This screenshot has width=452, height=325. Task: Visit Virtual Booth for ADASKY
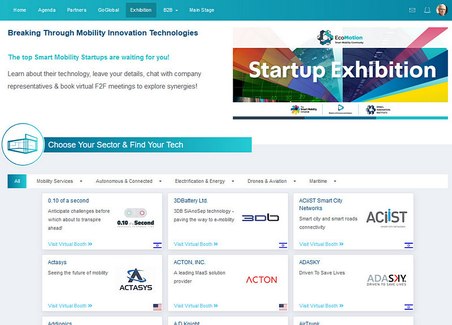point(321,306)
